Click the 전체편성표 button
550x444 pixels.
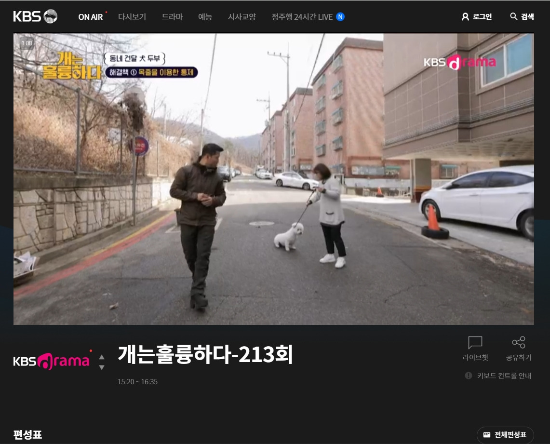505,434
